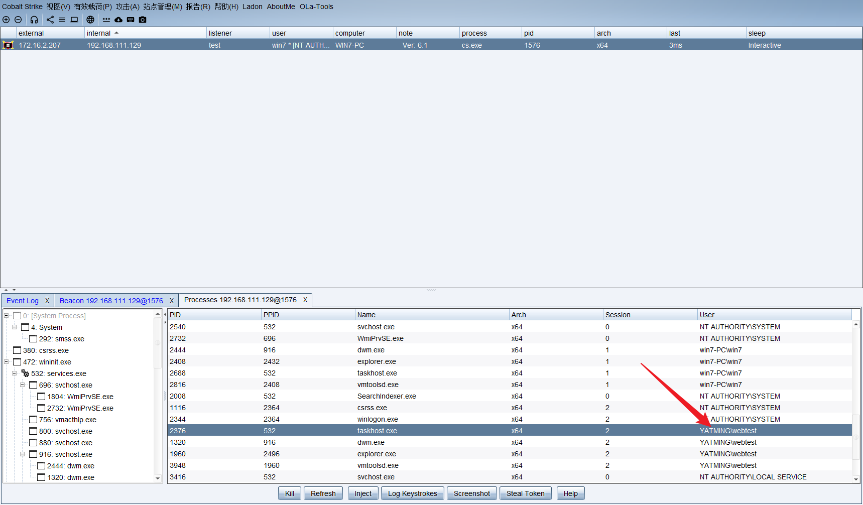This screenshot has height=505, width=863.
Task: Collapse the [System Process] tree node
Action: pos(7,316)
